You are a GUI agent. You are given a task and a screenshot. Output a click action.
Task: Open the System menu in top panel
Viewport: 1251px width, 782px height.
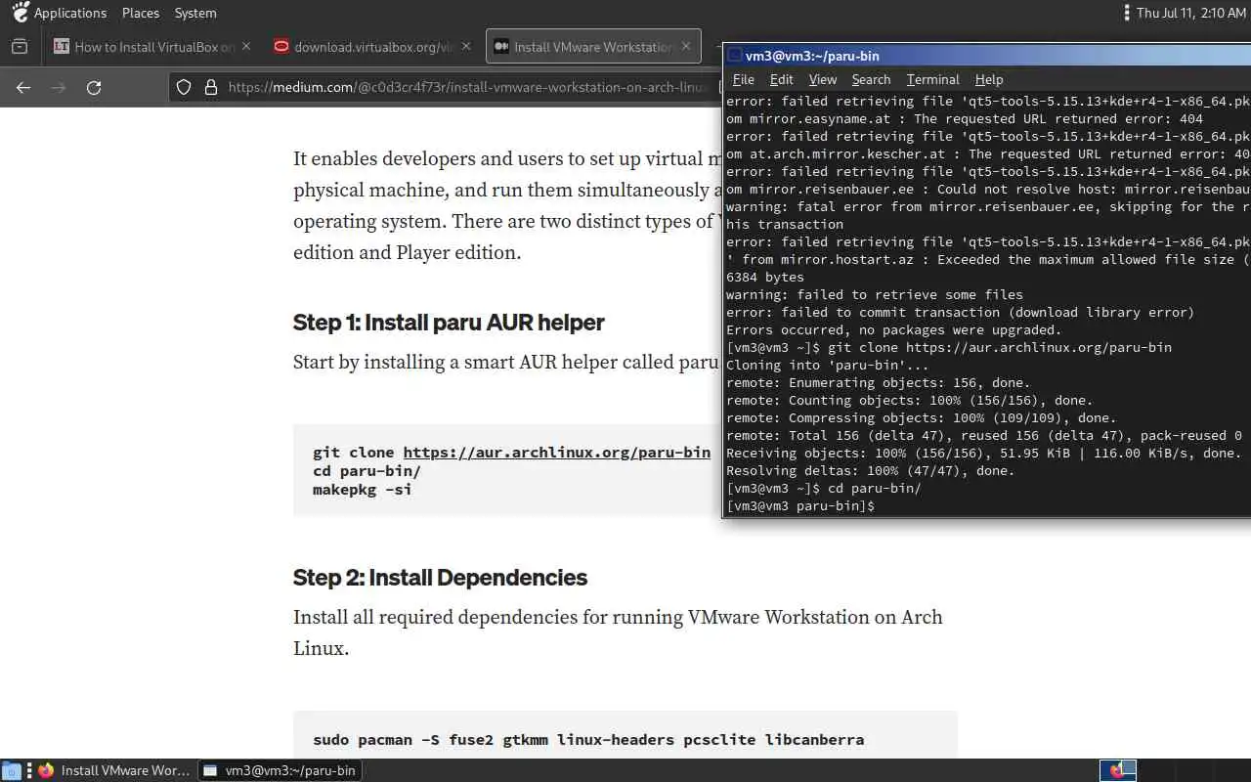point(195,13)
